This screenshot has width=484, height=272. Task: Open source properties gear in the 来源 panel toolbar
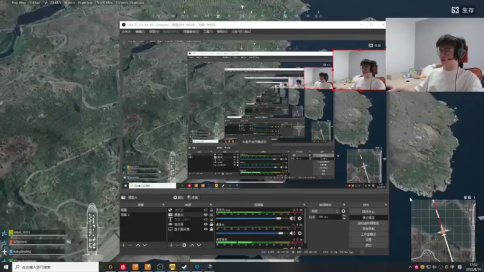click(185, 245)
